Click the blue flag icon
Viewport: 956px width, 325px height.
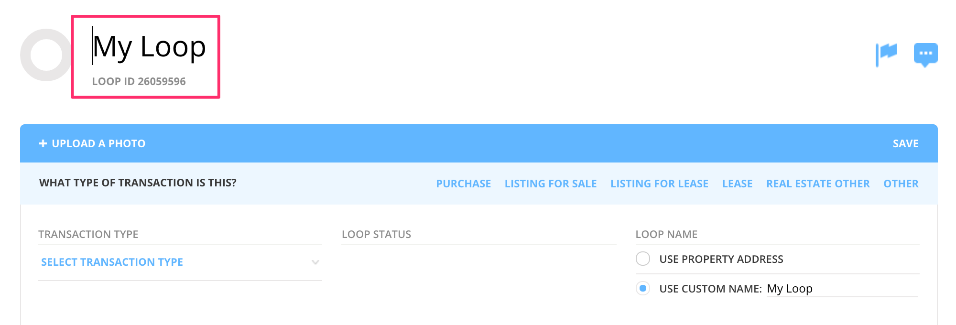pos(886,54)
